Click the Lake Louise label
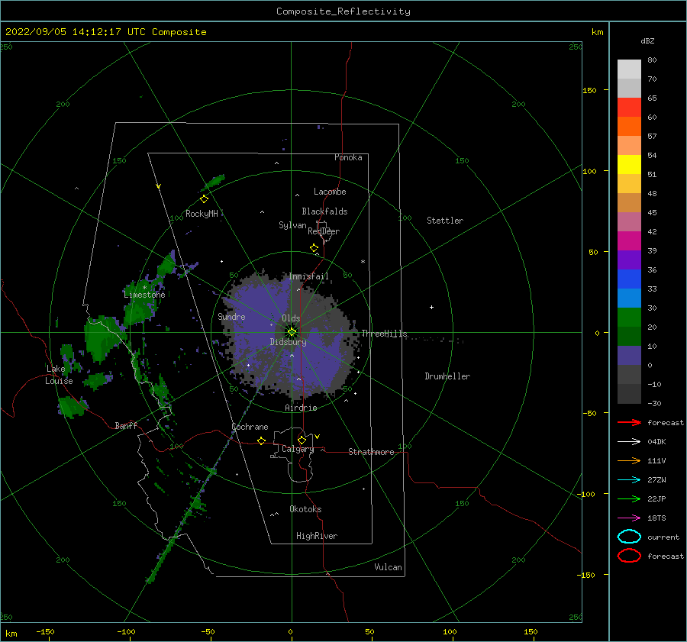The width and height of the screenshot is (687, 642). click(x=59, y=375)
